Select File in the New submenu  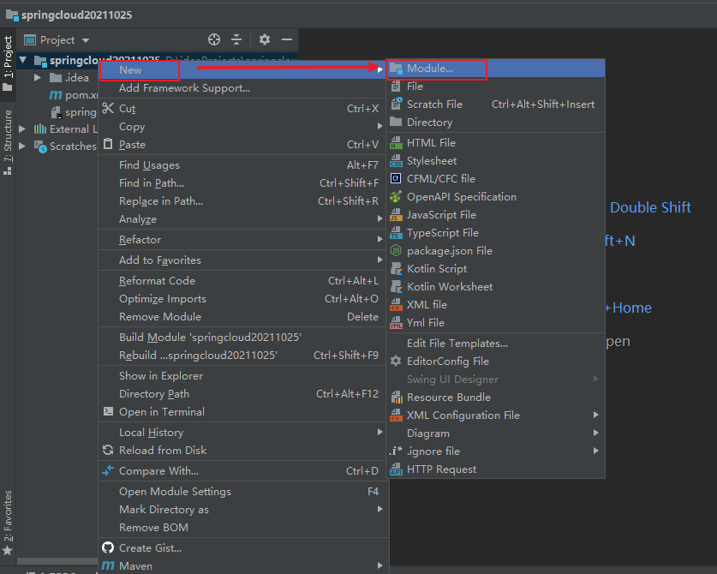[x=496, y=86]
